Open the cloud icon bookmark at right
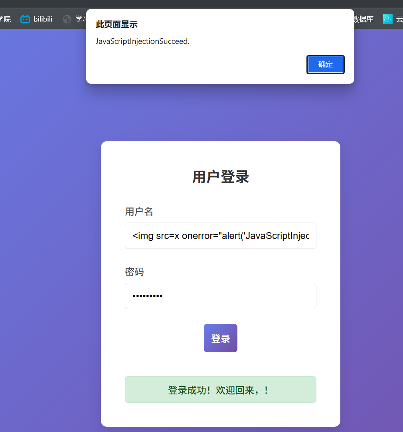Image resolution: width=403 pixels, height=432 pixels. (x=387, y=19)
